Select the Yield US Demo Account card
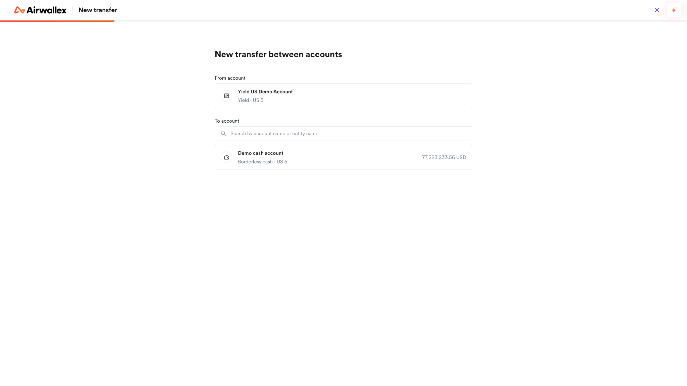 pyautogui.click(x=343, y=96)
